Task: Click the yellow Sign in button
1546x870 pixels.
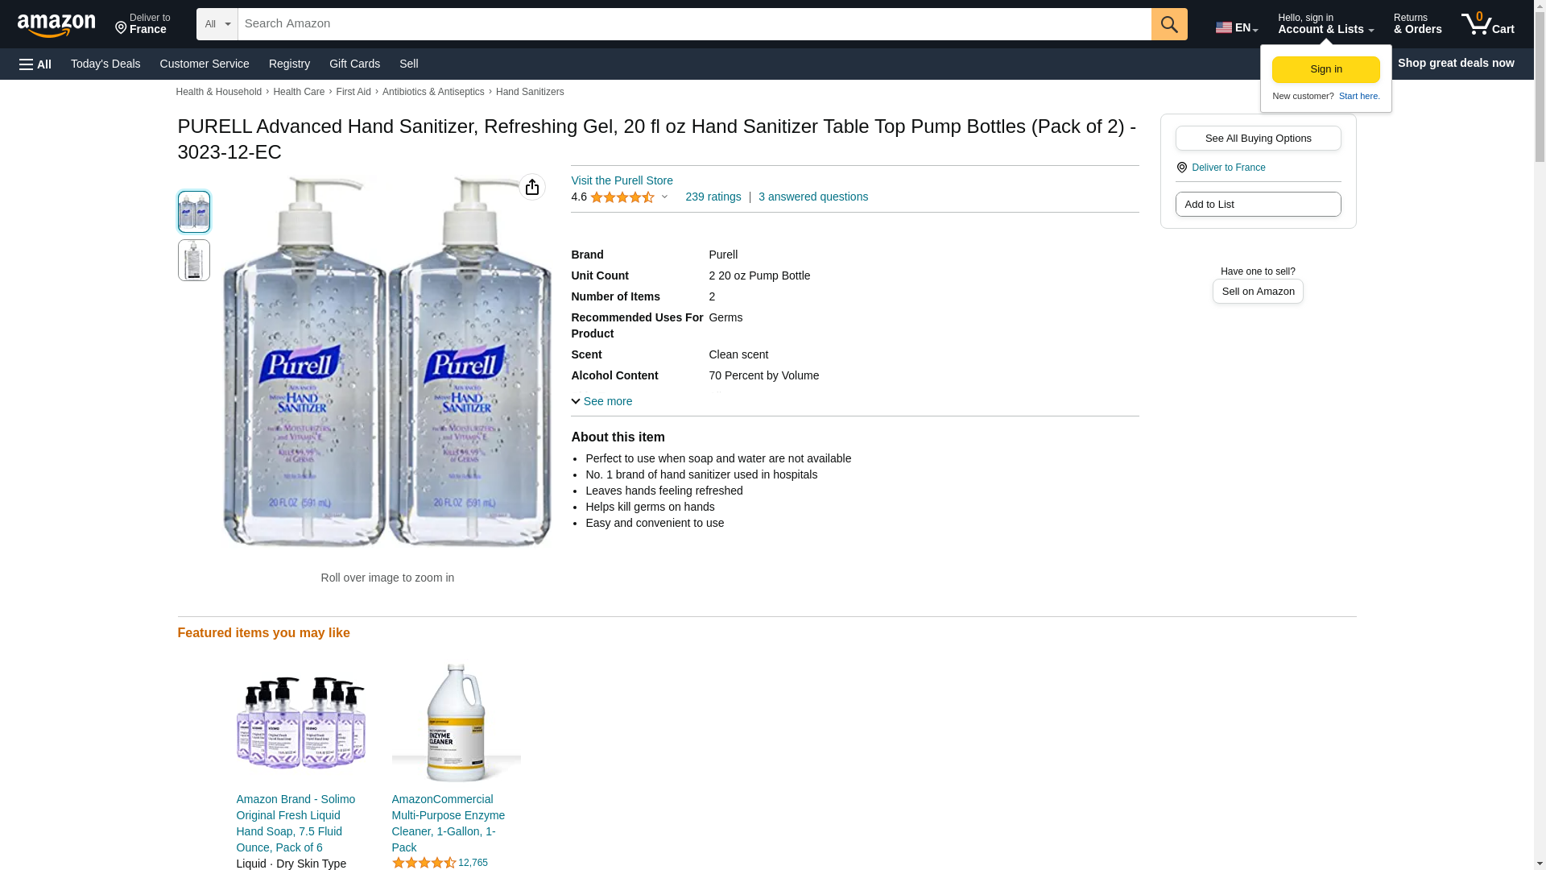Action: pyautogui.click(x=1325, y=69)
